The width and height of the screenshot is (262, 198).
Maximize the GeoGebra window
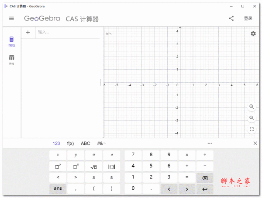pyautogui.click(x=243, y=6)
